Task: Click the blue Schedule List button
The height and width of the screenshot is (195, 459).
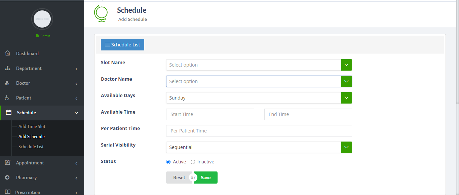Action: (x=122, y=45)
